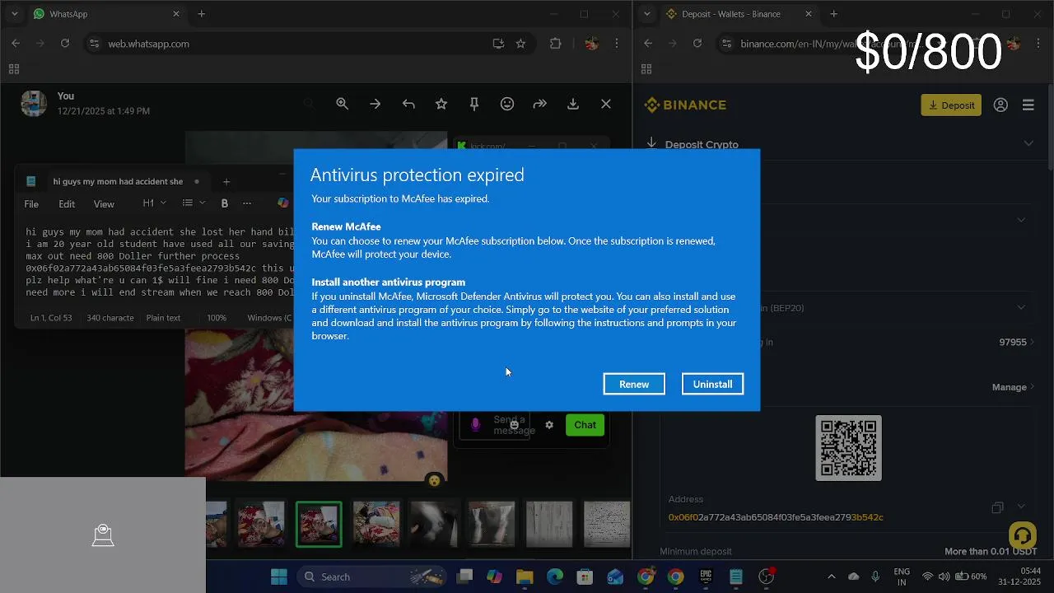Open Binance account profile icon
The width and height of the screenshot is (1054, 593).
(1000, 105)
